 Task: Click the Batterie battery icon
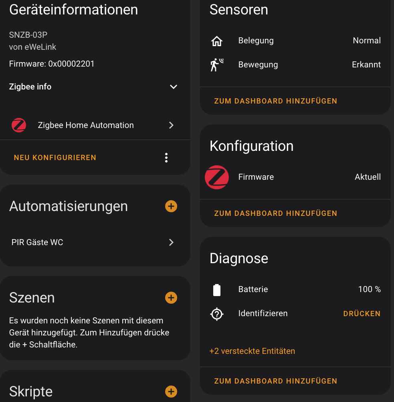click(x=217, y=290)
